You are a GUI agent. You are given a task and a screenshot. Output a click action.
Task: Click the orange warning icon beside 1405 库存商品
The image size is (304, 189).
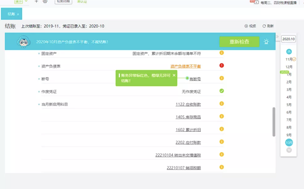[221, 116]
